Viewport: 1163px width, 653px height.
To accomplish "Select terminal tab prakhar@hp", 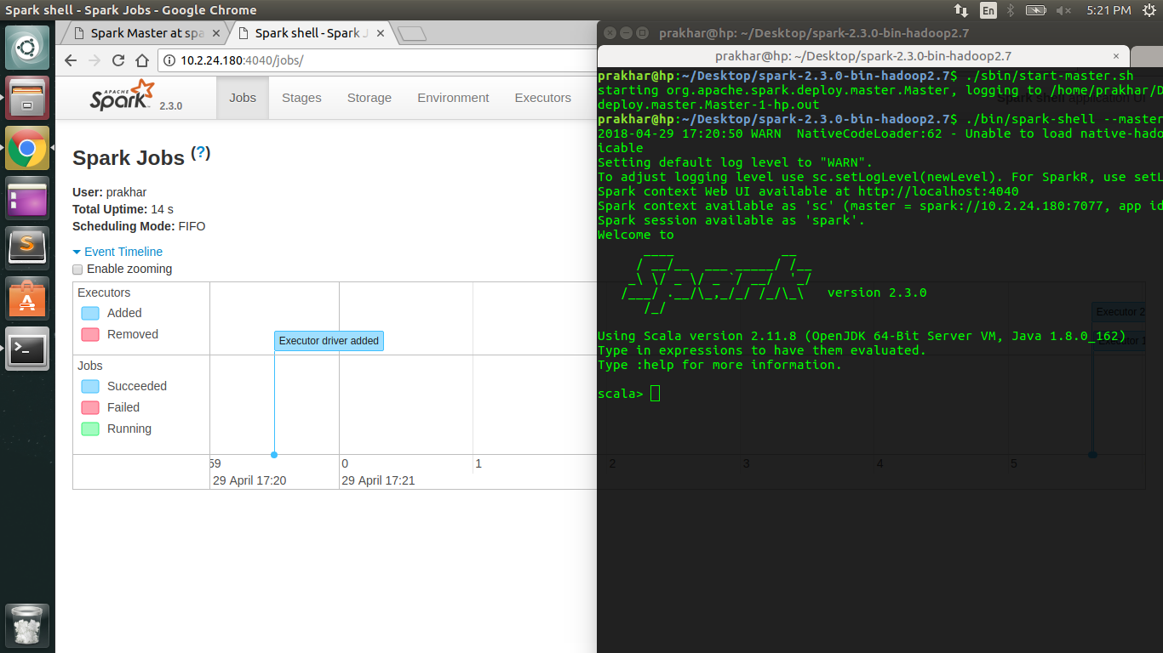I will [x=863, y=56].
